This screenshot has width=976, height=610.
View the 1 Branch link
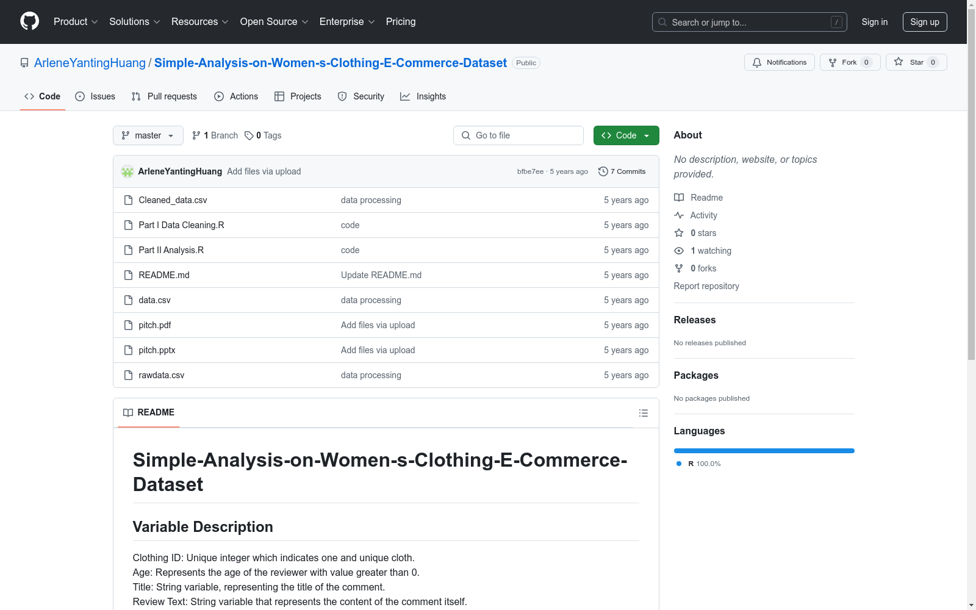215,135
